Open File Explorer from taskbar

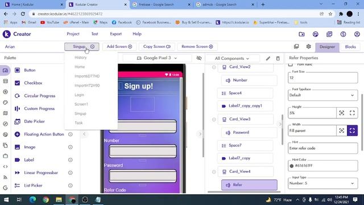[x=59, y=200]
